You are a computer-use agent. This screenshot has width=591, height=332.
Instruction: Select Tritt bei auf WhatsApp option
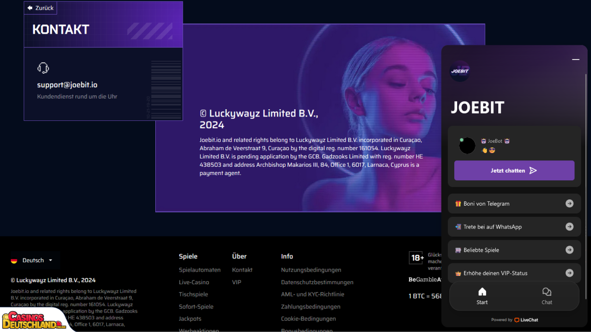pos(514,227)
